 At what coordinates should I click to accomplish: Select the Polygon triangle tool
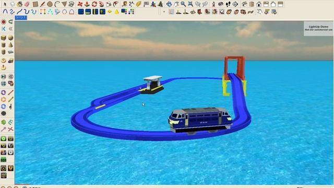tap(64, 4)
